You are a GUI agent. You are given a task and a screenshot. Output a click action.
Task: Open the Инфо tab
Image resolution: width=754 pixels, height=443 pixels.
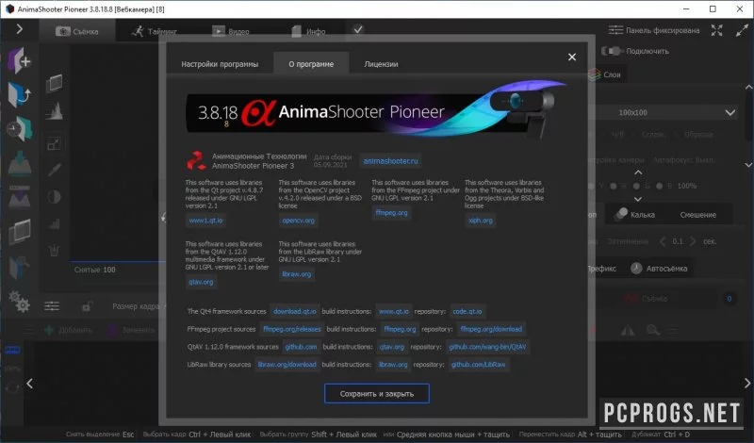coord(309,31)
